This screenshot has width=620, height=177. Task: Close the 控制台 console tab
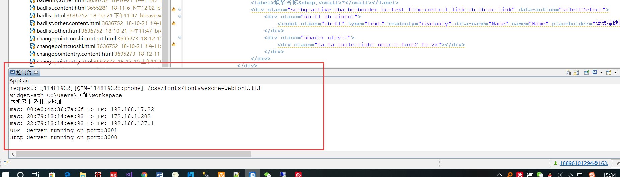[36, 72]
